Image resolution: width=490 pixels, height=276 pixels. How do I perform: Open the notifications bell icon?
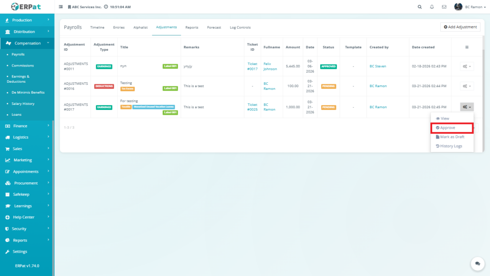click(x=432, y=7)
